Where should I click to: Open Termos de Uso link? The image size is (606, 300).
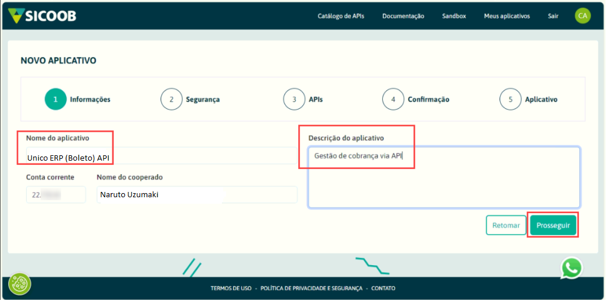pyautogui.click(x=231, y=288)
